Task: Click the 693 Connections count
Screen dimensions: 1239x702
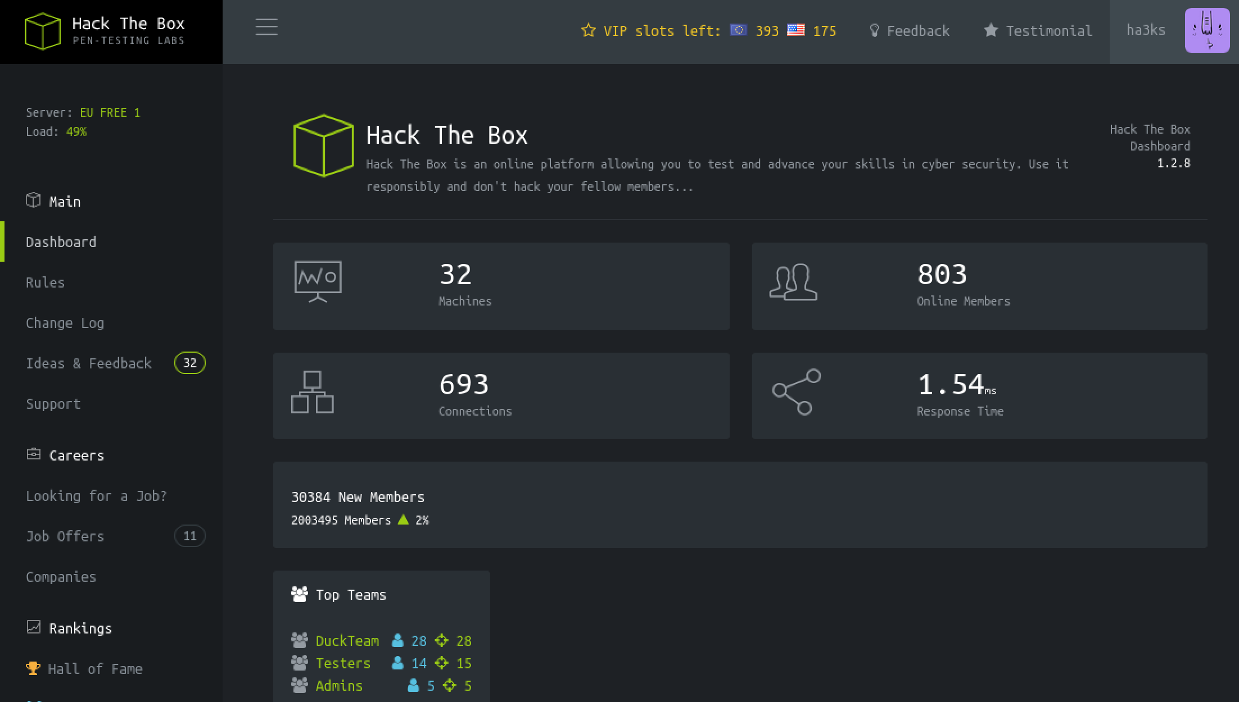Action: pos(464,385)
